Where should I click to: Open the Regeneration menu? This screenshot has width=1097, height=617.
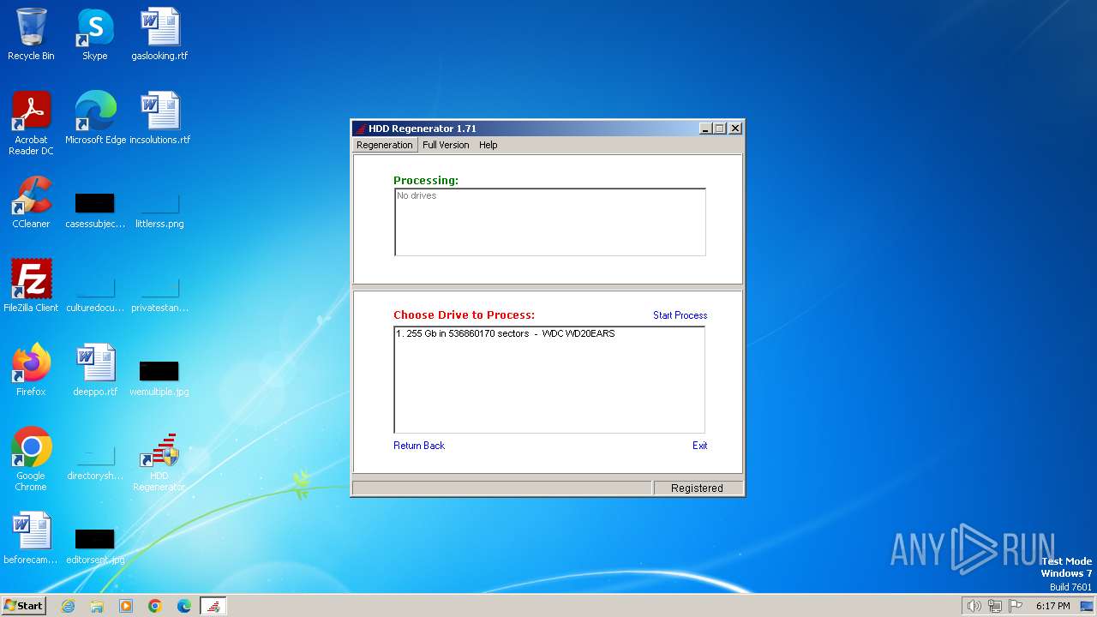tap(384, 145)
